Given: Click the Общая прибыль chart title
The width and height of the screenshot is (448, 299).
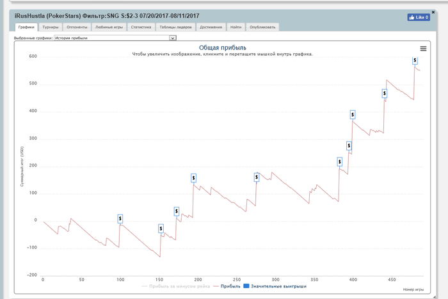Looking at the screenshot, I should 223,48.
